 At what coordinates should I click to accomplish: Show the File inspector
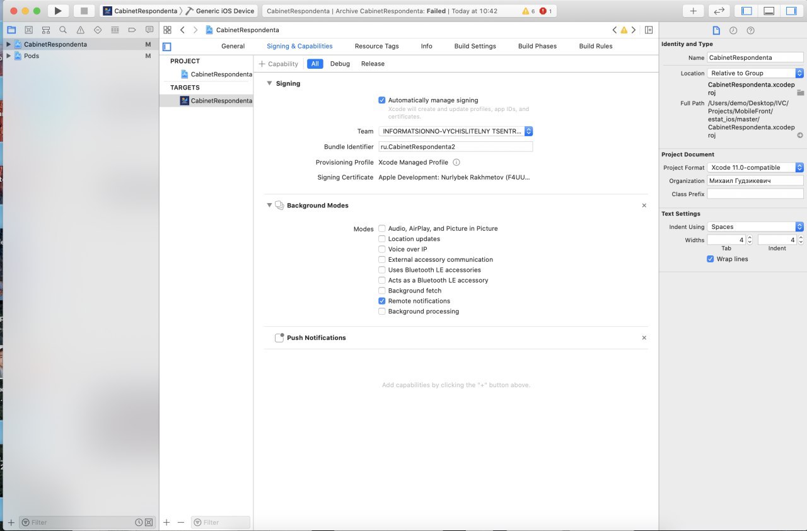click(716, 30)
